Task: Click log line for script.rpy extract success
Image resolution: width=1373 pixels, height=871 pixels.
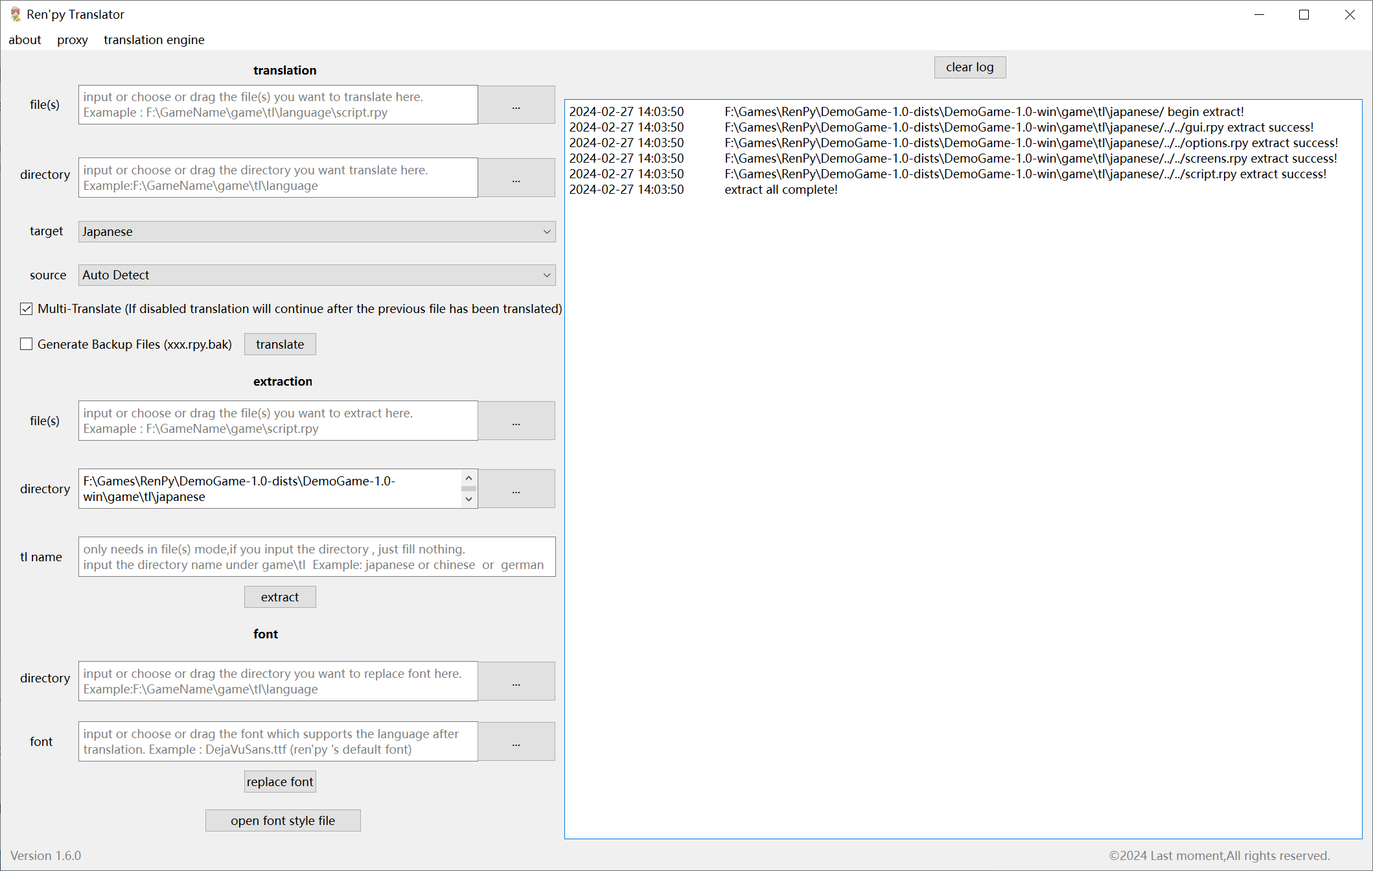Action: (x=948, y=174)
